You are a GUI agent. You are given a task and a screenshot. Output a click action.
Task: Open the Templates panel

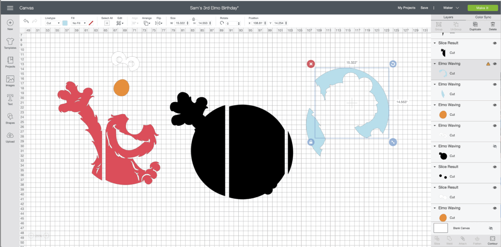pyautogui.click(x=9, y=44)
